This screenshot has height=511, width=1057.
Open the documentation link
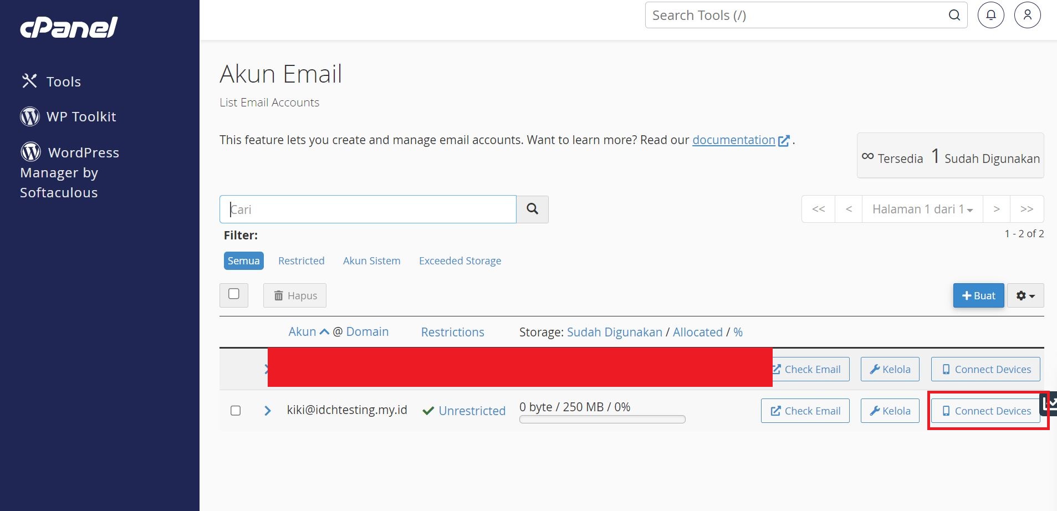click(733, 140)
